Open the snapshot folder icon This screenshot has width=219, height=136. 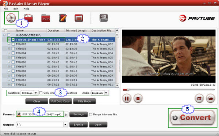pyautogui.click(x=211, y=98)
